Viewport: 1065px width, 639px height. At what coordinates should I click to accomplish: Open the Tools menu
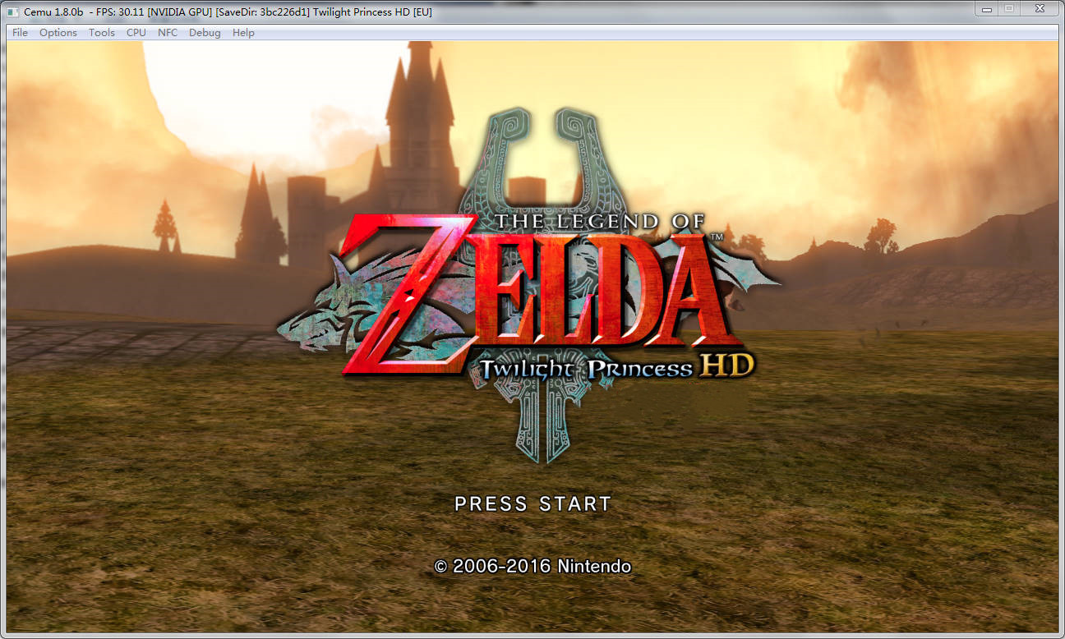102,33
